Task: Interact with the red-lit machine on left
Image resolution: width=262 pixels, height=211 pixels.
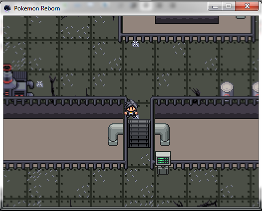Action: [x=17, y=81]
